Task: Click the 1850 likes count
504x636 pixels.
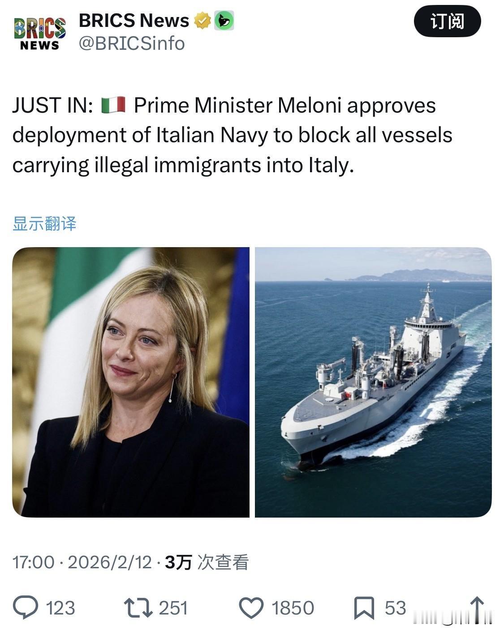Action: click(293, 608)
